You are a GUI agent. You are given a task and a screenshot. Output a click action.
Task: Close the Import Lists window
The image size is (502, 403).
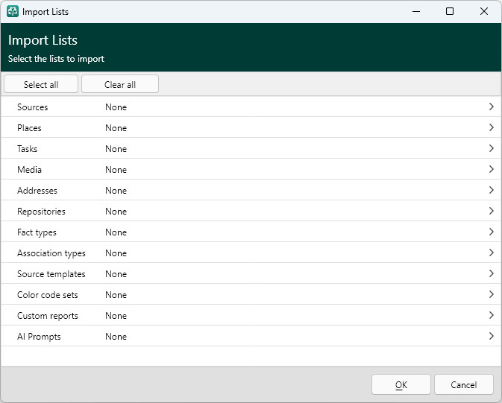coord(484,11)
